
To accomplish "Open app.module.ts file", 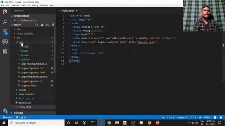I will point(29,85).
